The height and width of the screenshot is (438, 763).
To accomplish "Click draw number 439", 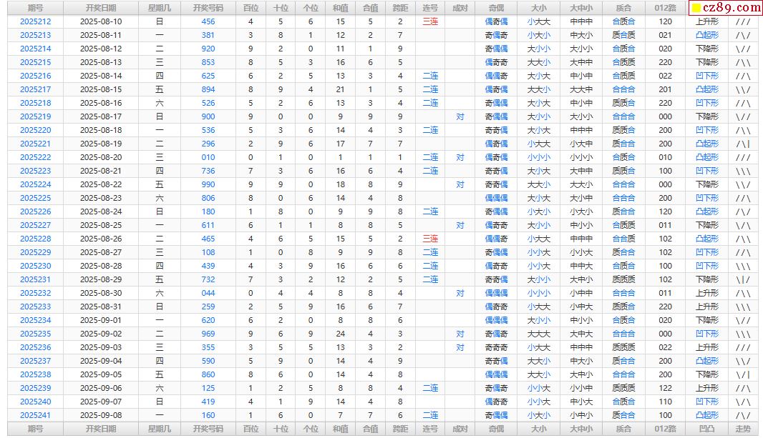I will coord(208,266).
